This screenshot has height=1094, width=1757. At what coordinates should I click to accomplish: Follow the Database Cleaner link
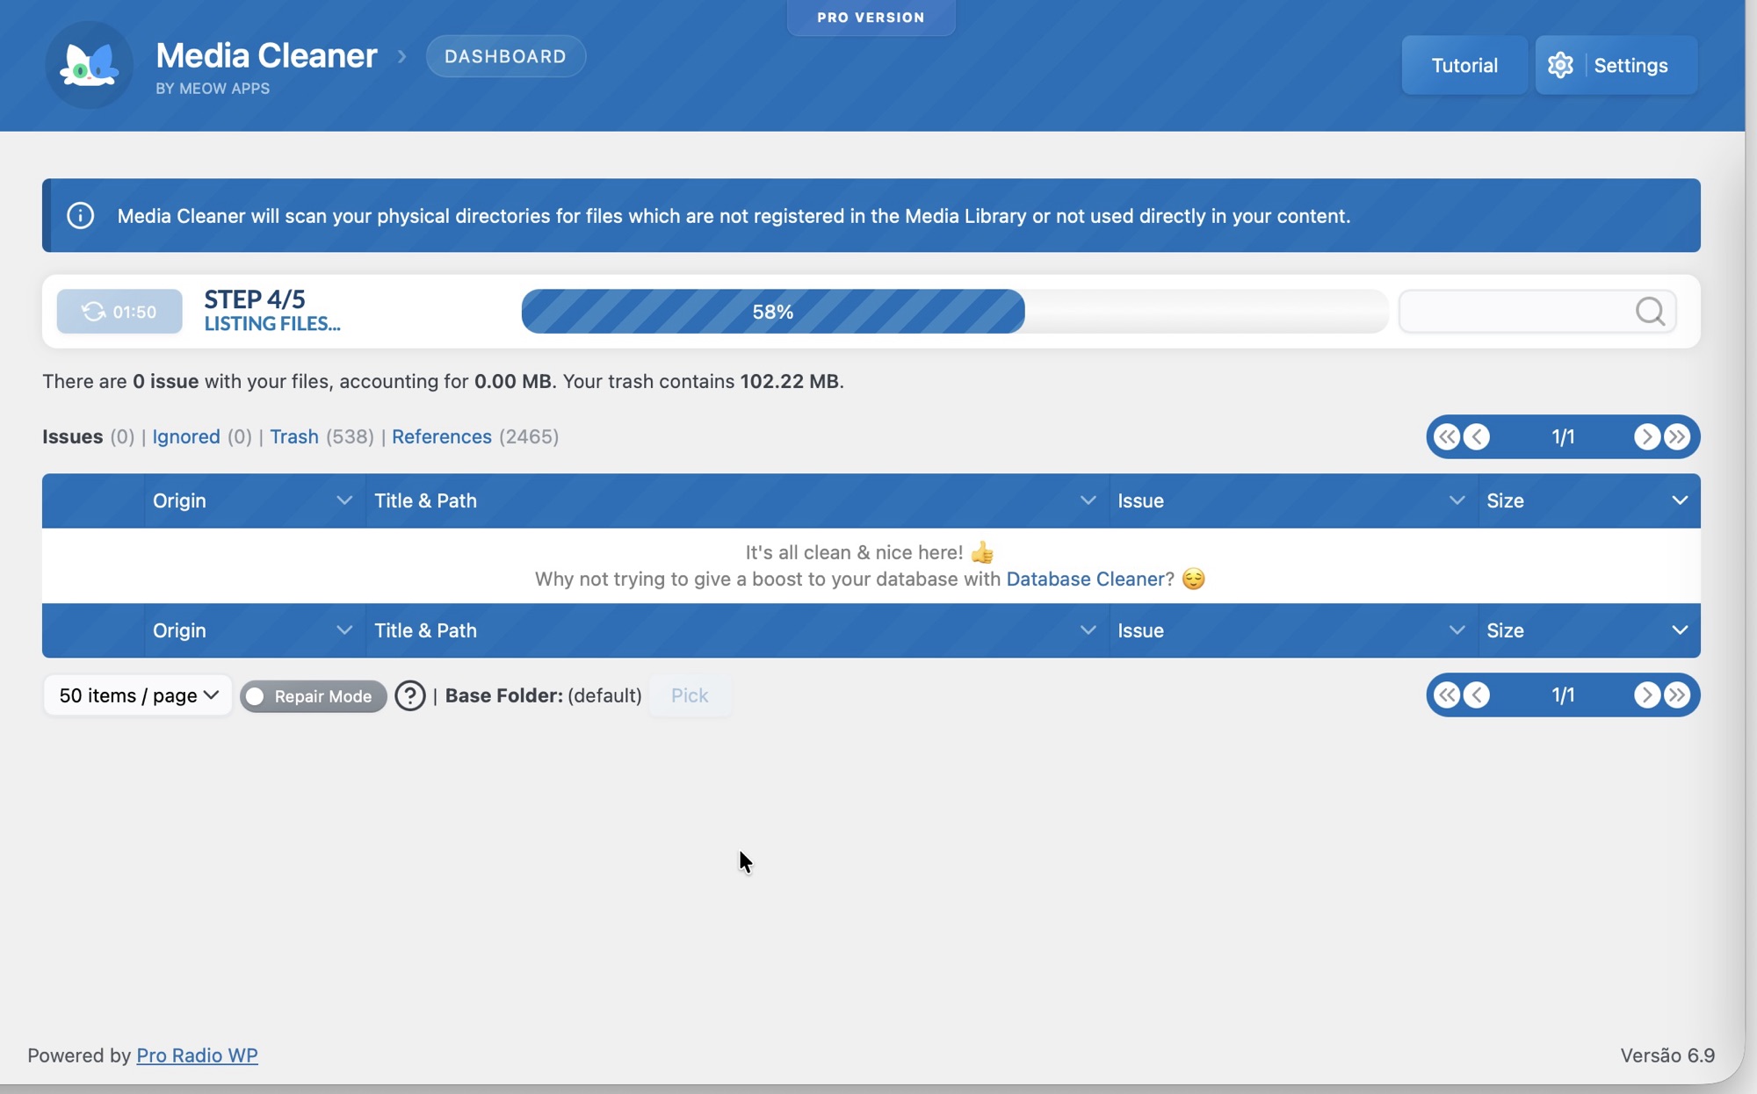(x=1085, y=579)
